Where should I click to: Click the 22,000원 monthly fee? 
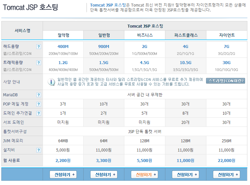[x=227, y=160]
